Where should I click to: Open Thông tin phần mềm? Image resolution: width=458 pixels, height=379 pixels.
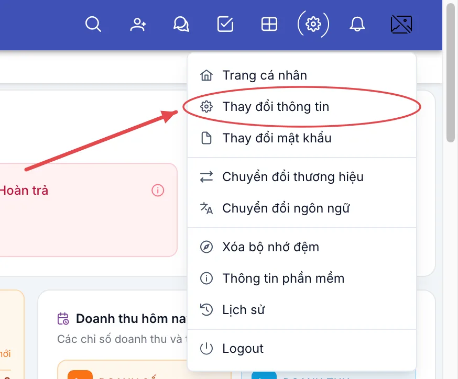pos(302,278)
